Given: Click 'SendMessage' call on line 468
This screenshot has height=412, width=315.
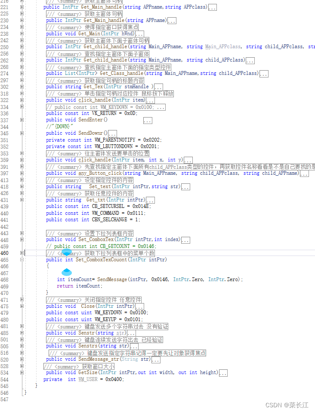Looking at the screenshot, I should pyautogui.click(x=112, y=279).
